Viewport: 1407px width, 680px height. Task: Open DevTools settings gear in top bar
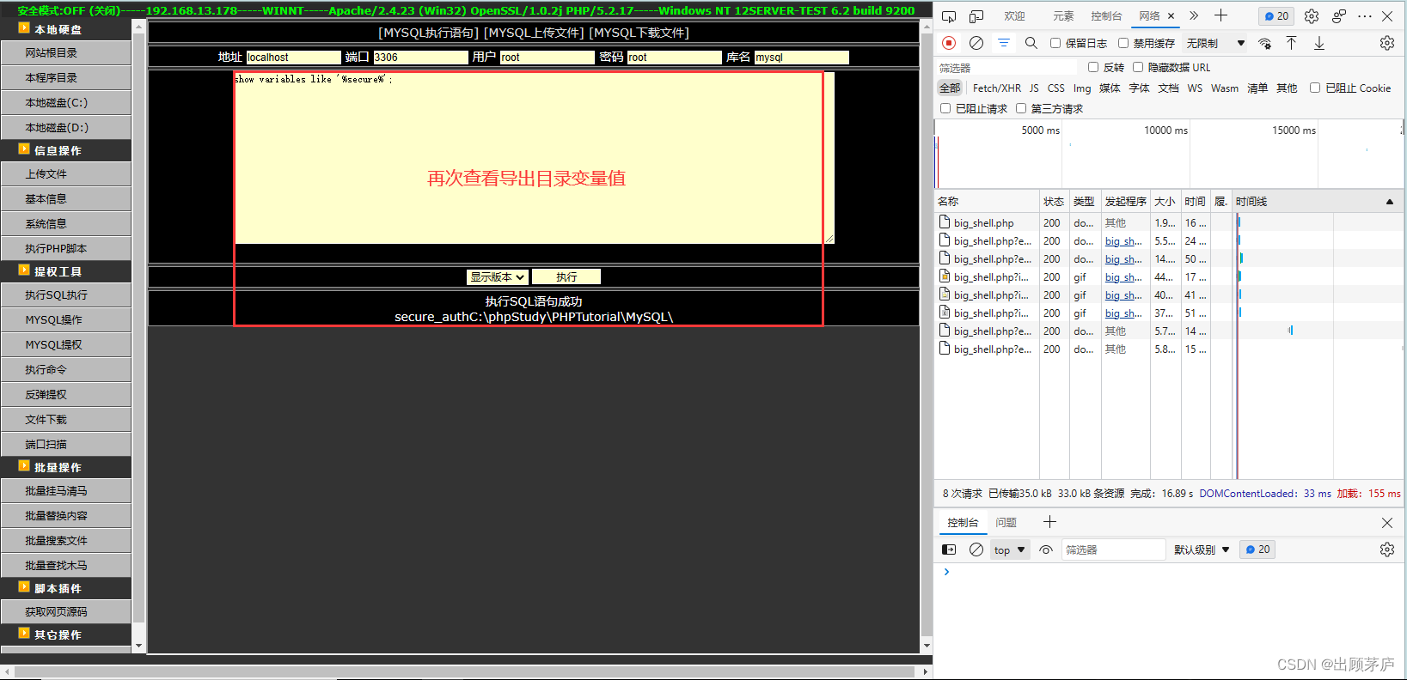pos(1312,16)
